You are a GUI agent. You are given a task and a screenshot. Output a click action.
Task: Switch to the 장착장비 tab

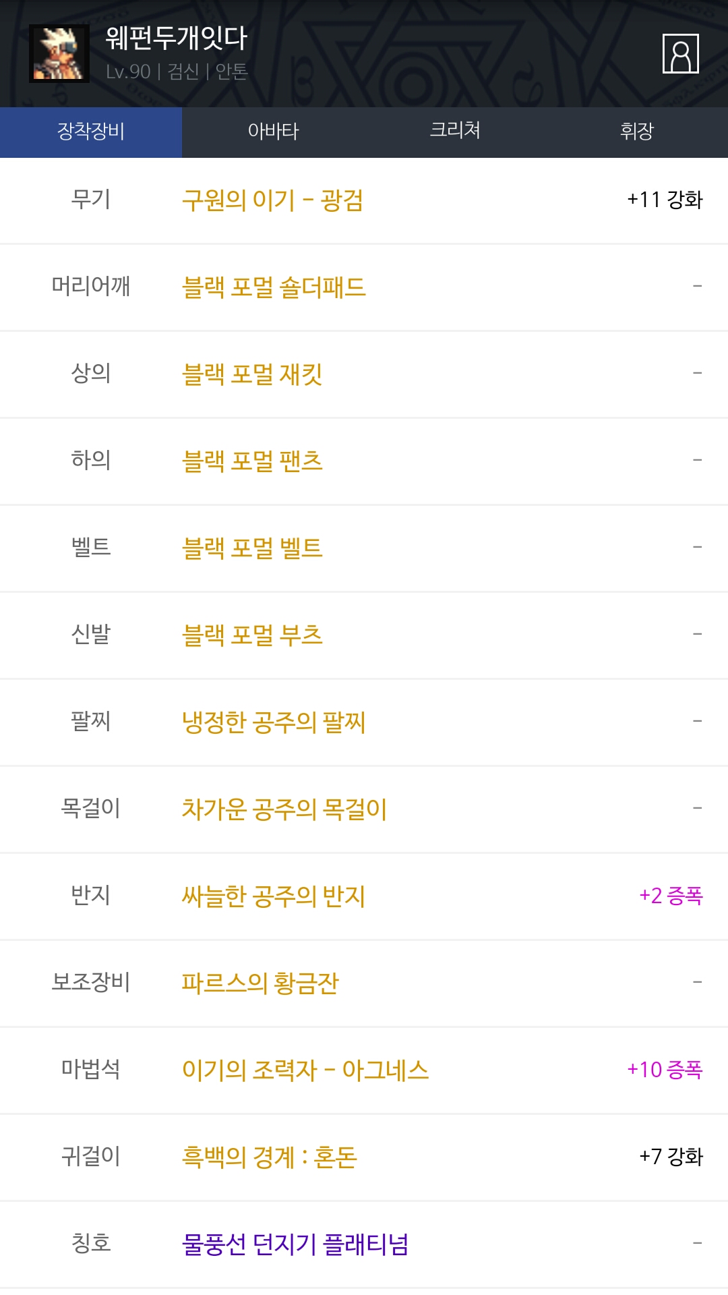pos(91,132)
